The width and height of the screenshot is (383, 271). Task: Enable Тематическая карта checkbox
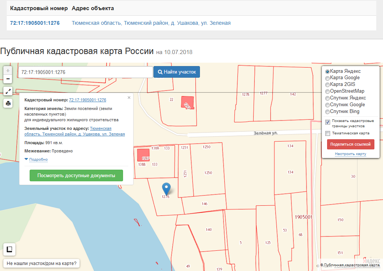click(x=327, y=133)
